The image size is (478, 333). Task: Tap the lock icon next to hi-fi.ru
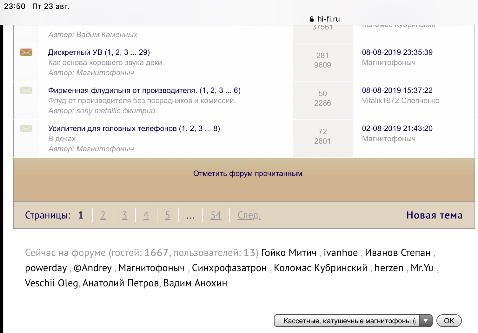312,19
